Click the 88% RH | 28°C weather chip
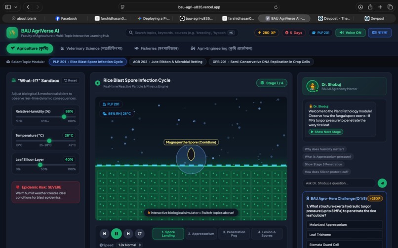This screenshot has height=248, width=398. point(117,113)
